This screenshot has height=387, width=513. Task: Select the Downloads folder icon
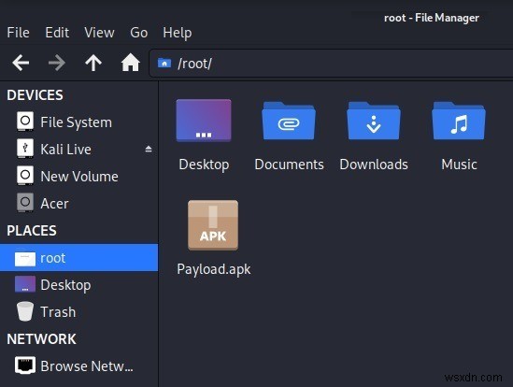374,121
